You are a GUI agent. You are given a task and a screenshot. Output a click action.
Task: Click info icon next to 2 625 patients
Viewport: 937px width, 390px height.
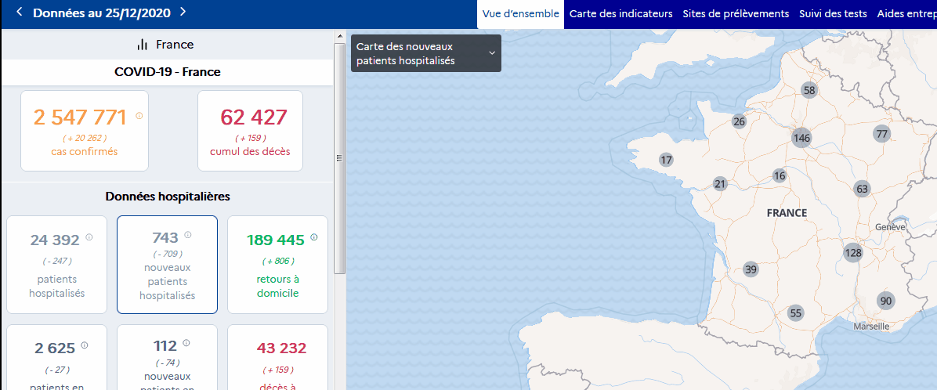pyautogui.click(x=84, y=345)
